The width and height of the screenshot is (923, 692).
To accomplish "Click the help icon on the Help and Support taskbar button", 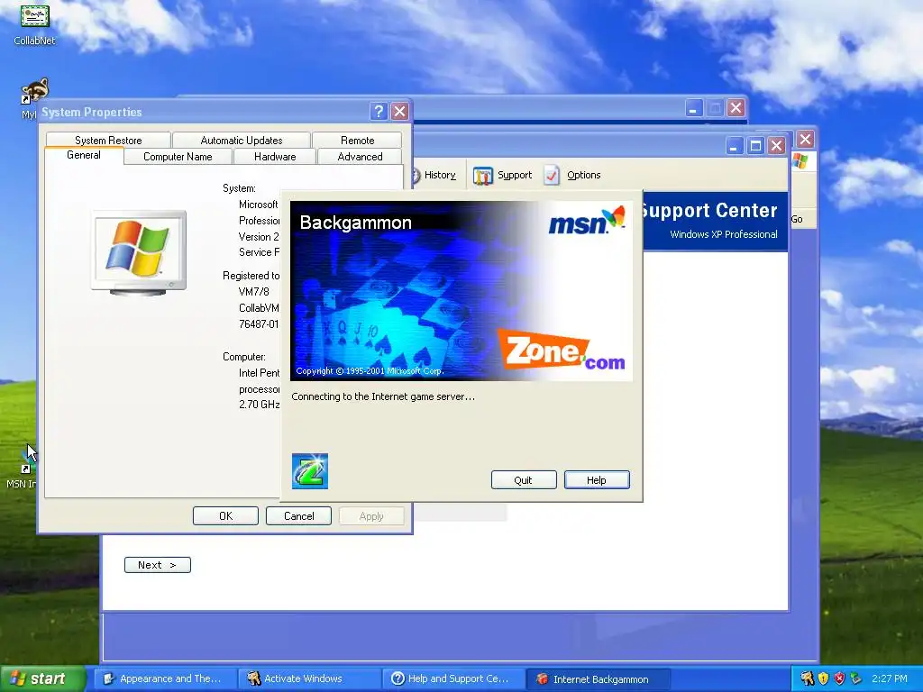I will 398,678.
